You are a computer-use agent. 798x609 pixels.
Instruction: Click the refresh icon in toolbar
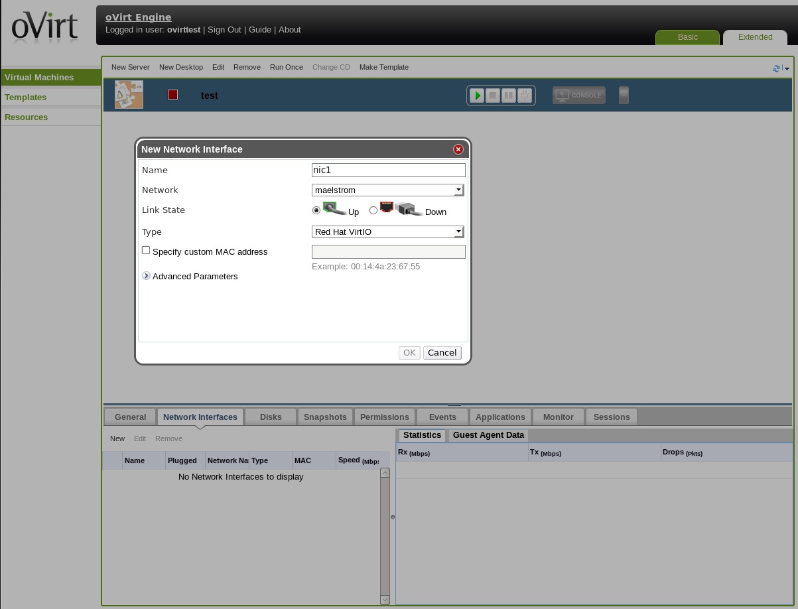point(777,68)
